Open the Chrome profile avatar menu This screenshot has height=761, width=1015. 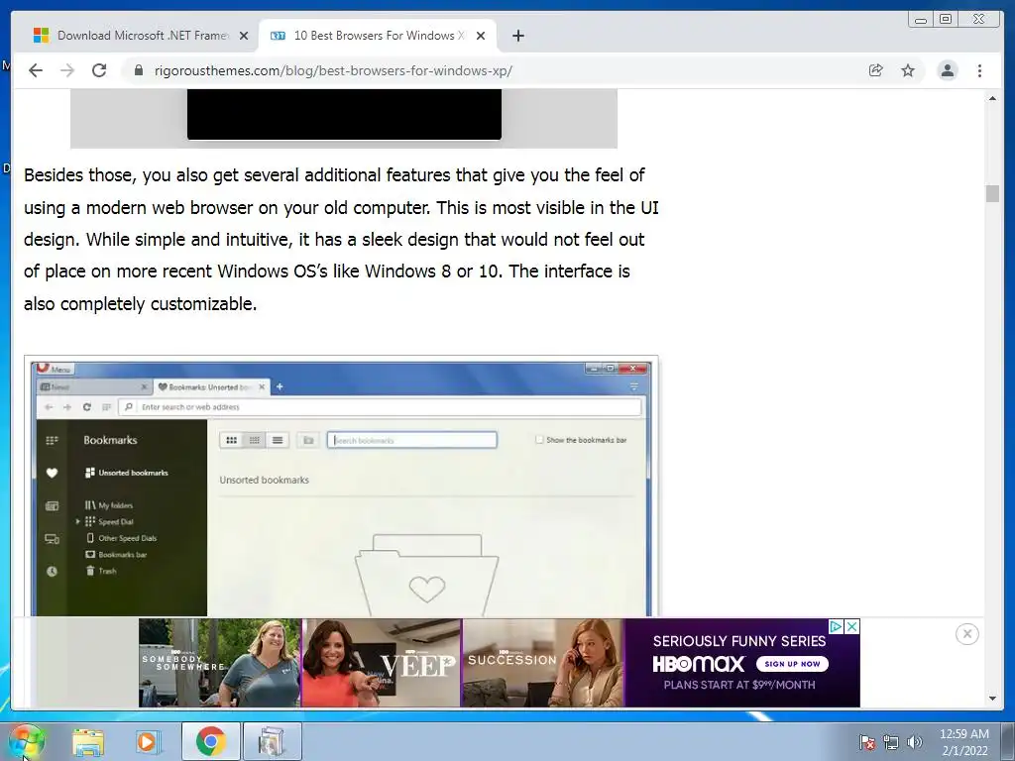[947, 70]
